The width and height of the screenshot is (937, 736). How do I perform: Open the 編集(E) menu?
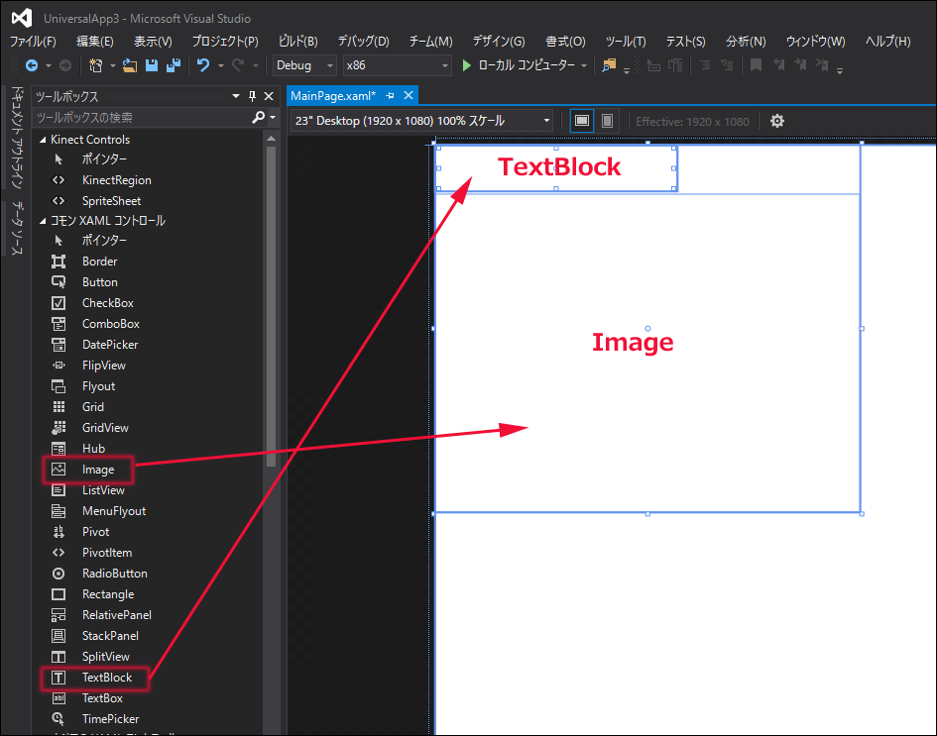(x=95, y=42)
